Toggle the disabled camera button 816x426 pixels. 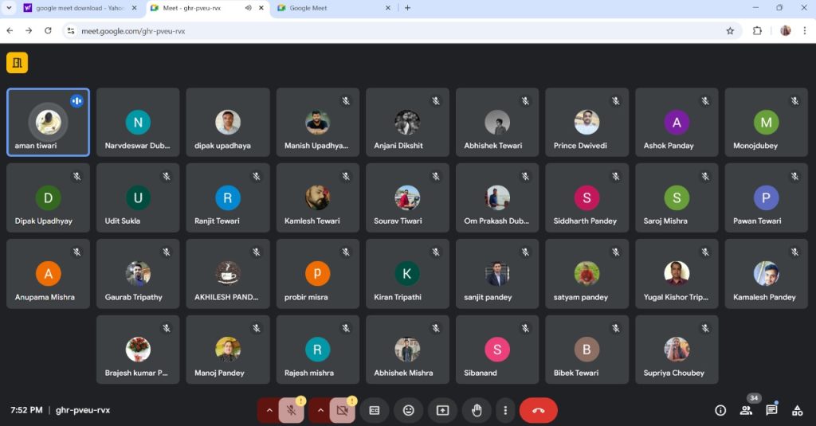342,410
